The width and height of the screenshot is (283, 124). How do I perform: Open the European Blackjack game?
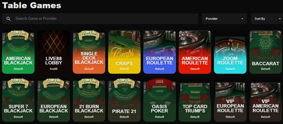pyautogui.click(x=53, y=100)
